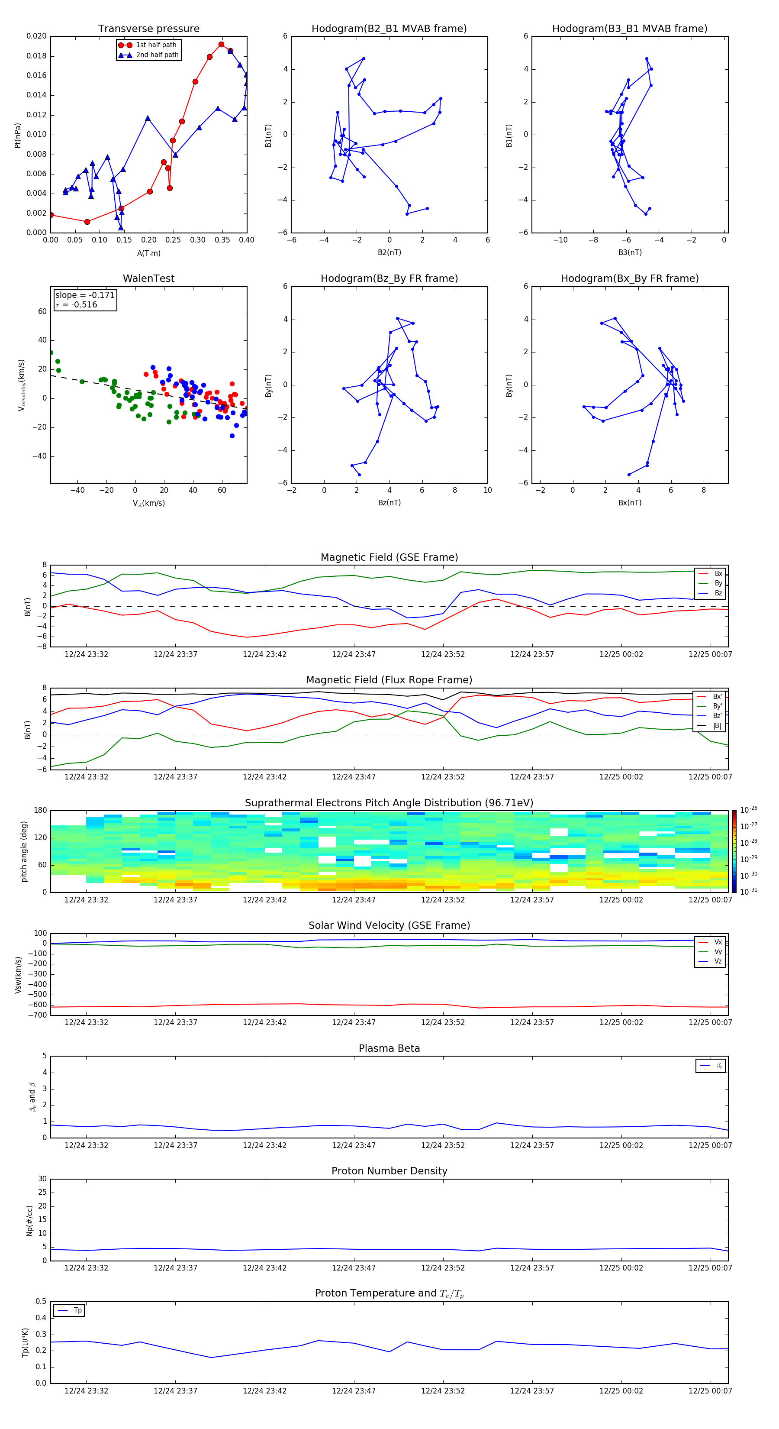The image size is (779, 1429).
Task: Click the 'Hodogram(B2_B1 MVAB frame)' title
Action: point(389,29)
